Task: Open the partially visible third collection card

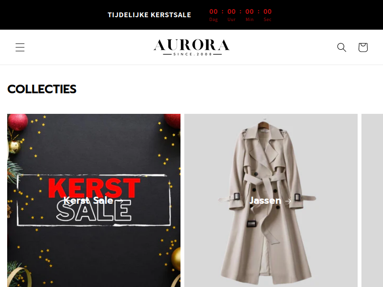Action: pos(372,200)
